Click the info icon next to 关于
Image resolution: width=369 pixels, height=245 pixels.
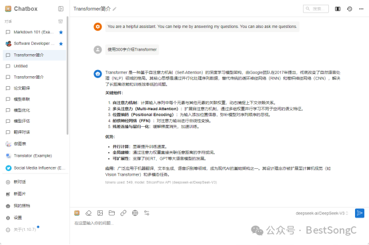[8, 230]
